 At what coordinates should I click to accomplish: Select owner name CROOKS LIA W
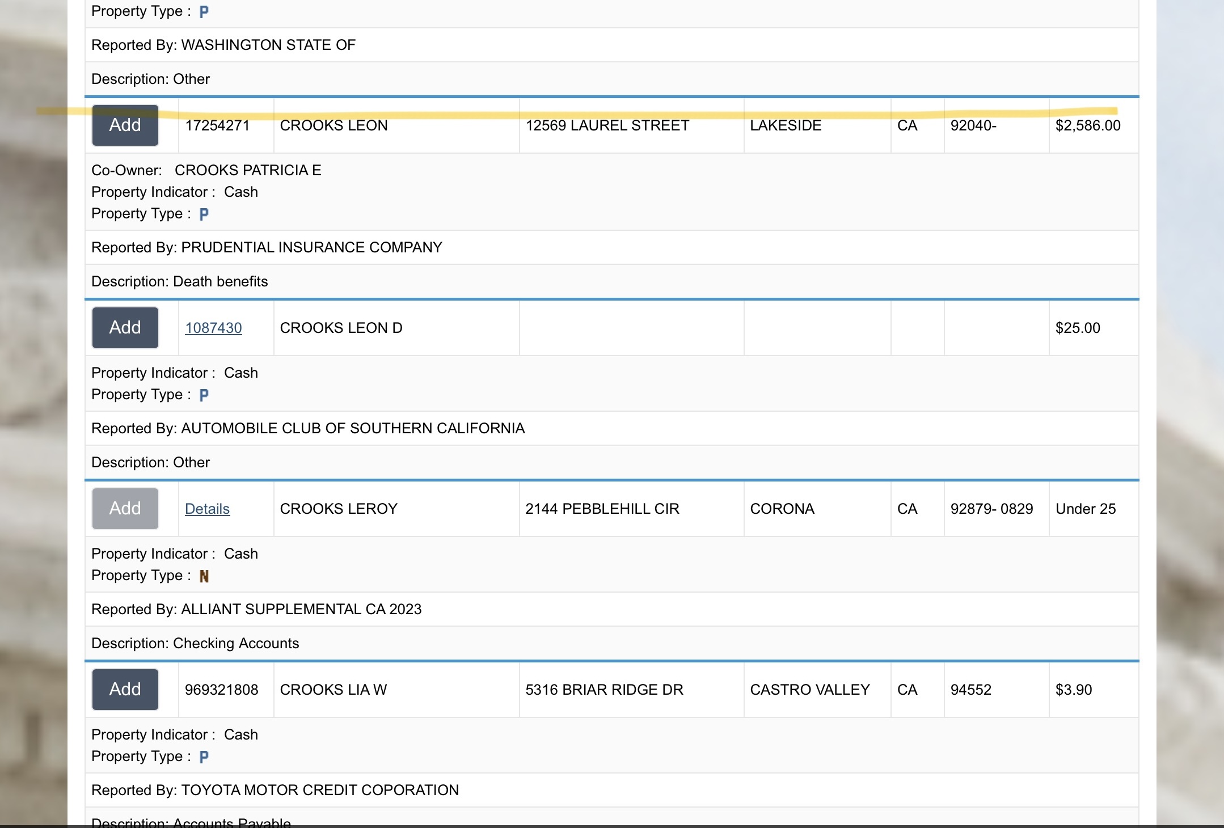point(334,690)
